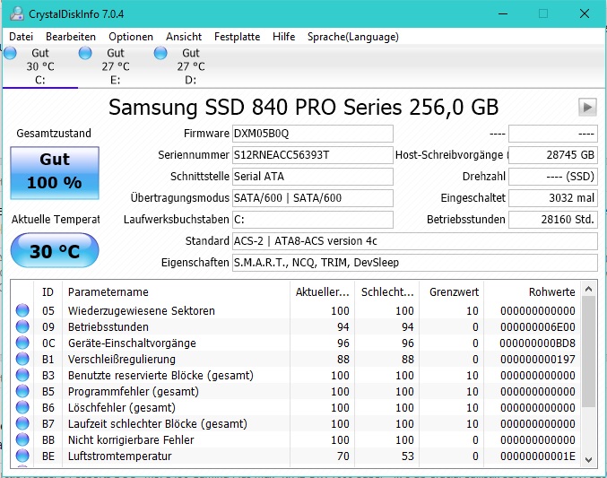The width and height of the screenshot is (607, 478).
Task: Click Host-Schreibvorgänge value 28745 GB
Action: point(553,155)
